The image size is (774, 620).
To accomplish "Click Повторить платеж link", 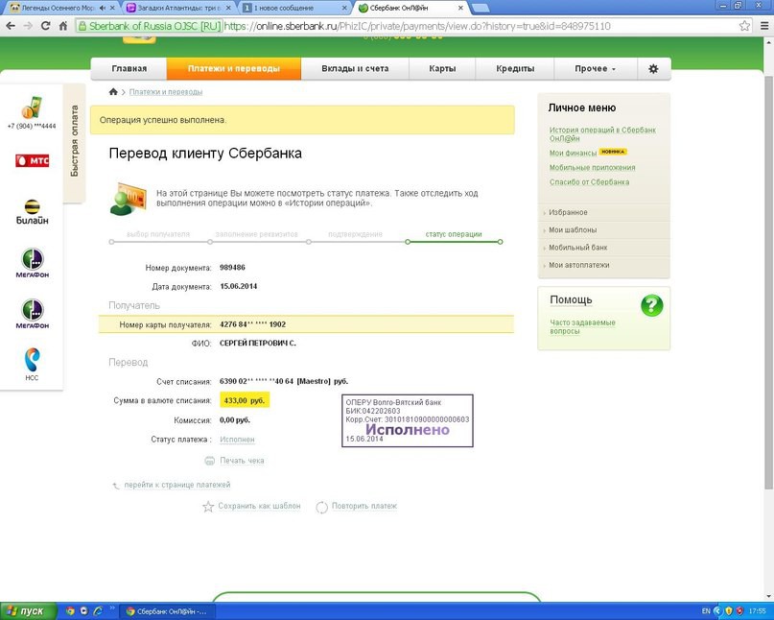I will [364, 506].
